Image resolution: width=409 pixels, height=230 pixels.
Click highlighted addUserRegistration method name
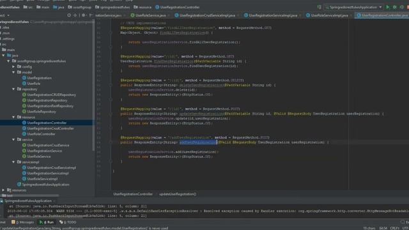click(198, 142)
